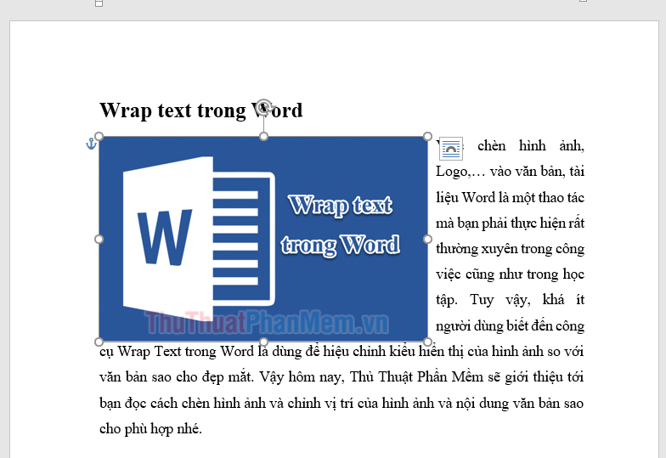
Task: Click the left-middle resize handle of the image
Action: tap(99, 240)
